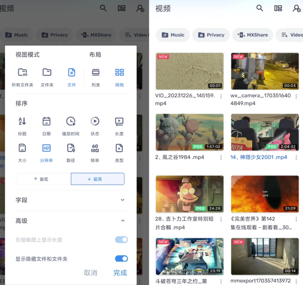Click search icon in right panel header
The image size is (303, 285).
pos(260,8)
